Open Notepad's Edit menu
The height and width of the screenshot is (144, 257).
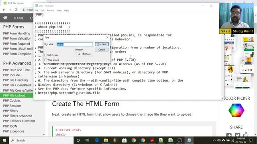tap(43, 10)
